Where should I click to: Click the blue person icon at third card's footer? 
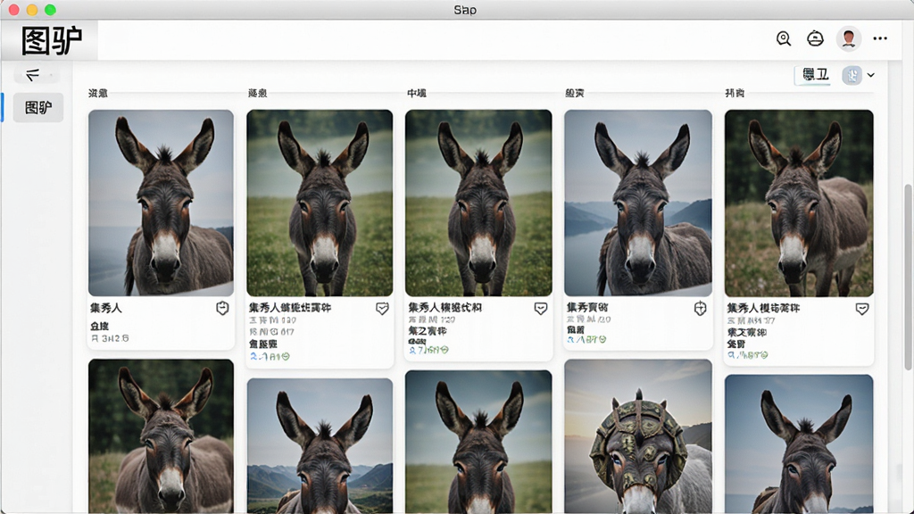pyautogui.click(x=412, y=350)
